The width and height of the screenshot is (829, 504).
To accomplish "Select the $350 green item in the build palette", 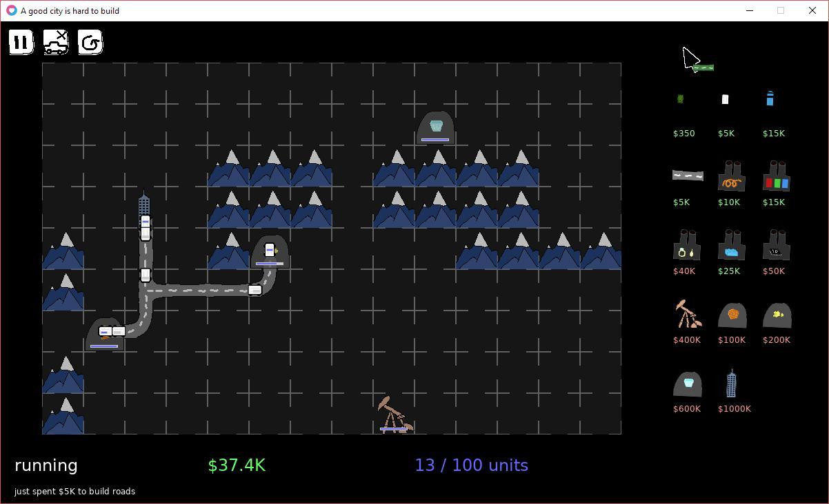I will [680, 99].
